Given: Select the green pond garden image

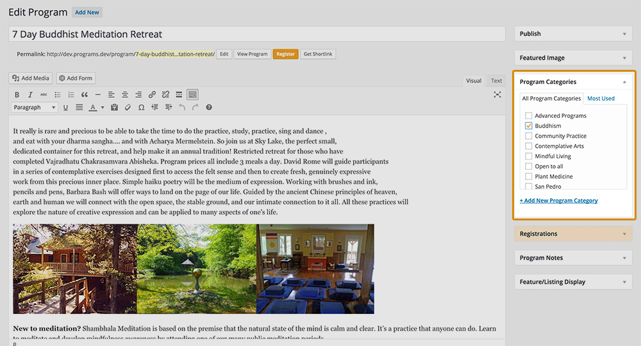Looking at the screenshot, I should (197, 269).
